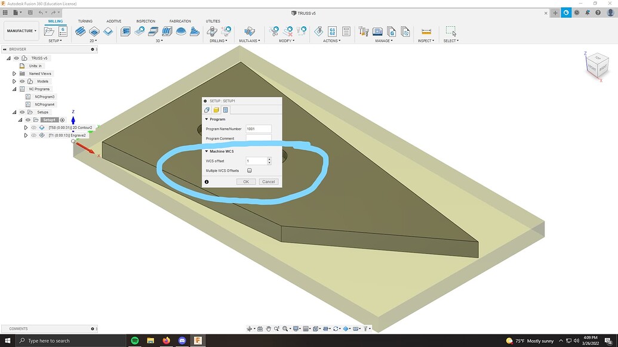Switch to the INSPECTION tab
Viewport: 618px width, 347px height.
click(146, 21)
